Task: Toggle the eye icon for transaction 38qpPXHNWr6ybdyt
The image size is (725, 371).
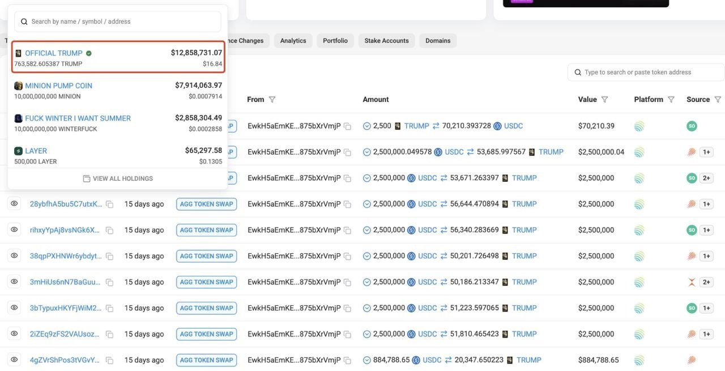Action: click(x=14, y=255)
